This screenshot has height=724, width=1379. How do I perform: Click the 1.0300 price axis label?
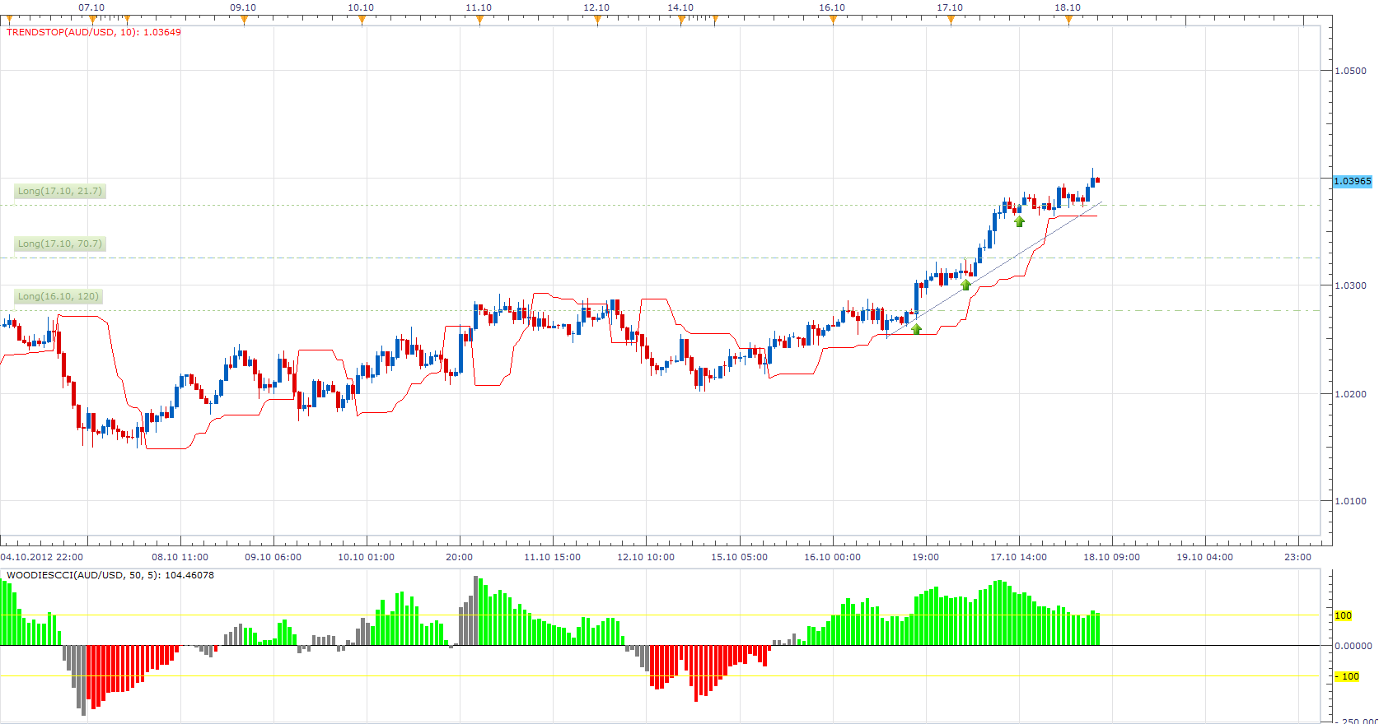1350,285
